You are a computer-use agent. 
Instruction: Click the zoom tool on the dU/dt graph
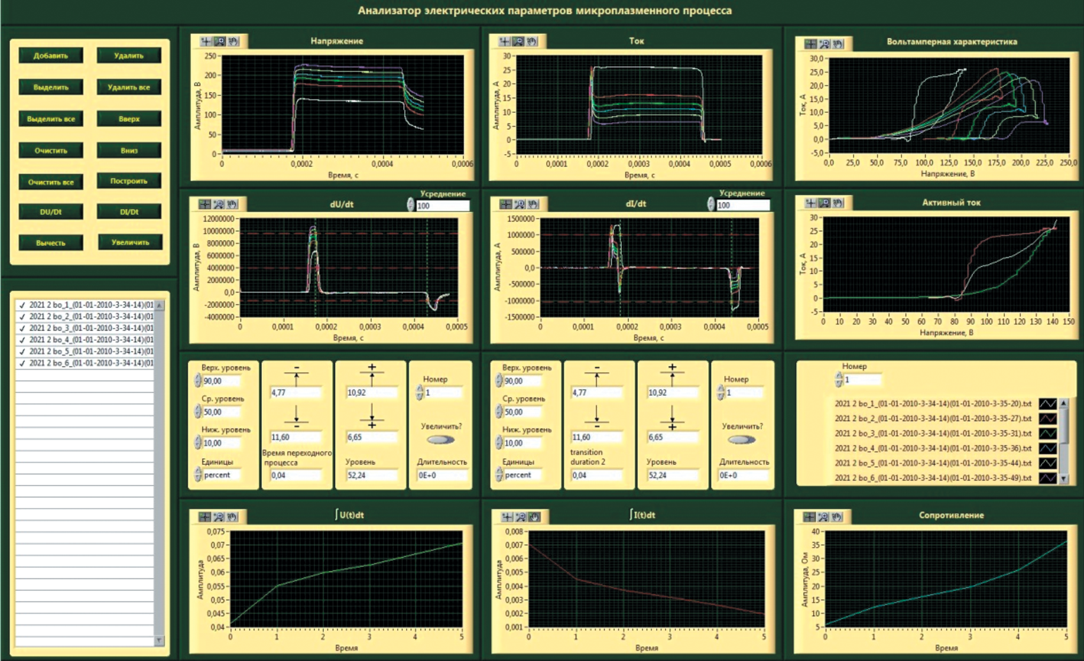pos(219,204)
